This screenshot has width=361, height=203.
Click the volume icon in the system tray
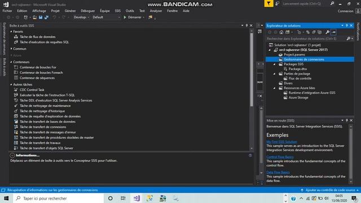pos(326,198)
